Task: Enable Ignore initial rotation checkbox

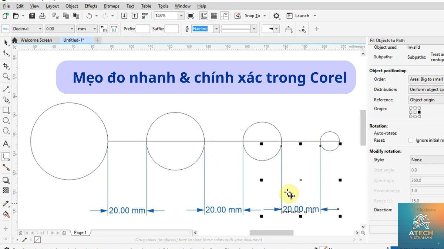Action: coord(411,140)
